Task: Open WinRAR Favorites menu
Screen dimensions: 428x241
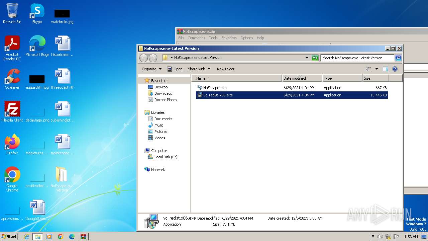Action: point(229,38)
